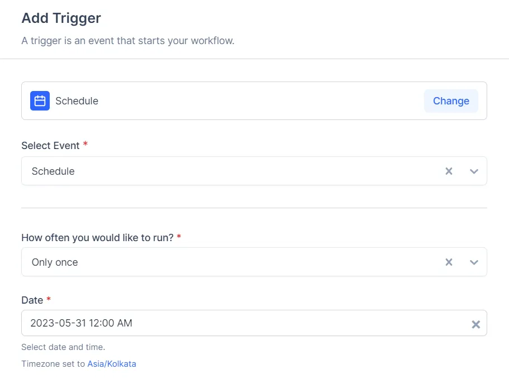Click the 'How often you would like to run?' label
Viewport: 509px width, 379px height.
[97, 237]
